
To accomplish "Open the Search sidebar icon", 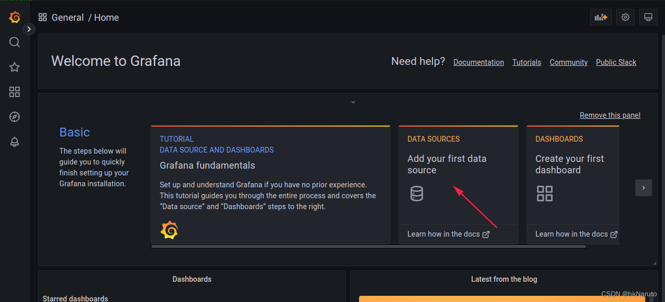I will pyautogui.click(x=14, y=42).
